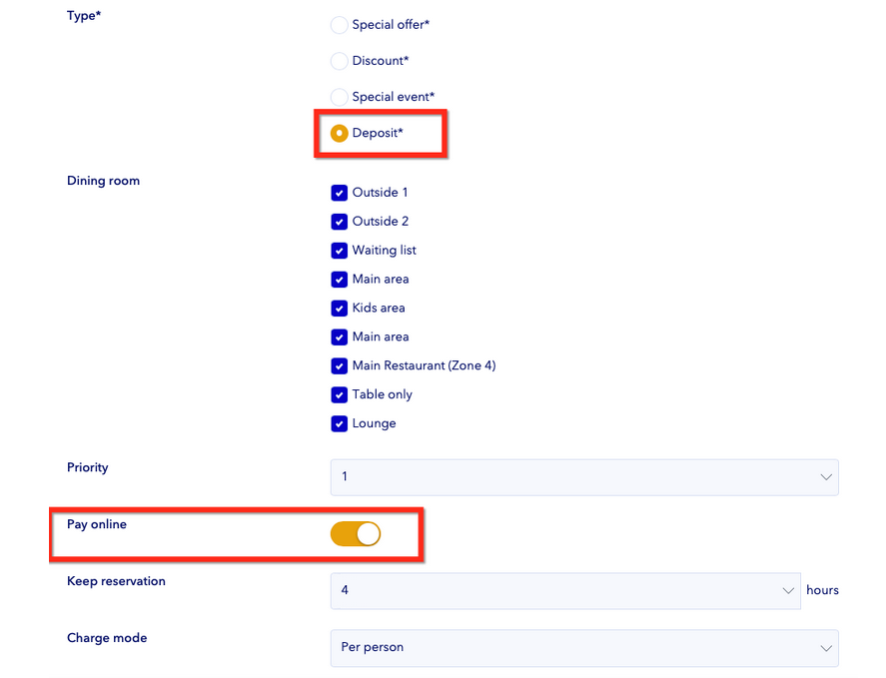Click the Table only label text
Screen dimensions: 886x678
[x=382, y=394]
